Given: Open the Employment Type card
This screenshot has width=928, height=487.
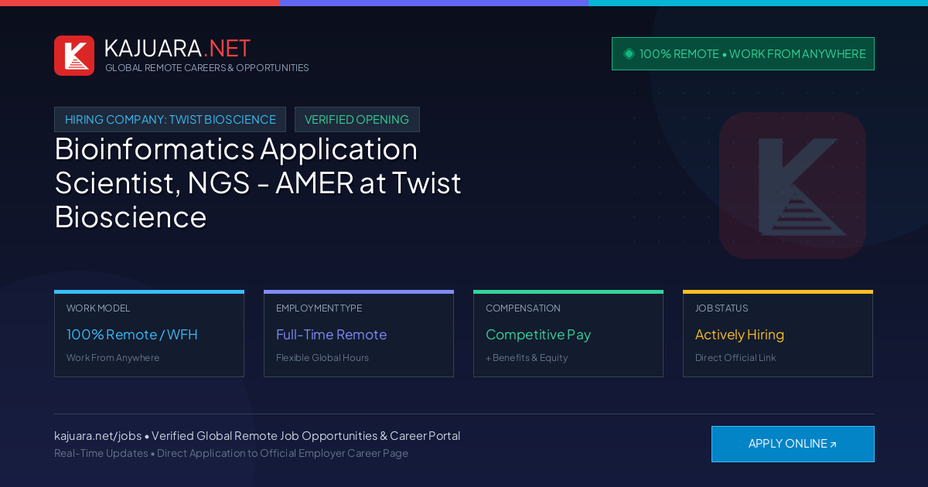Looking at the screenshot, I should click(359, 334).
